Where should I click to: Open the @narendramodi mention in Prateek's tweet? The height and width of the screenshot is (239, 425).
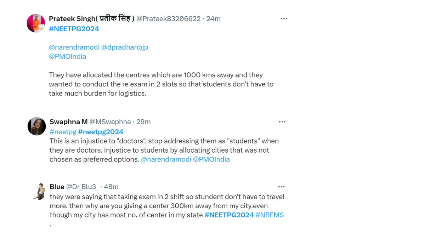74,47
